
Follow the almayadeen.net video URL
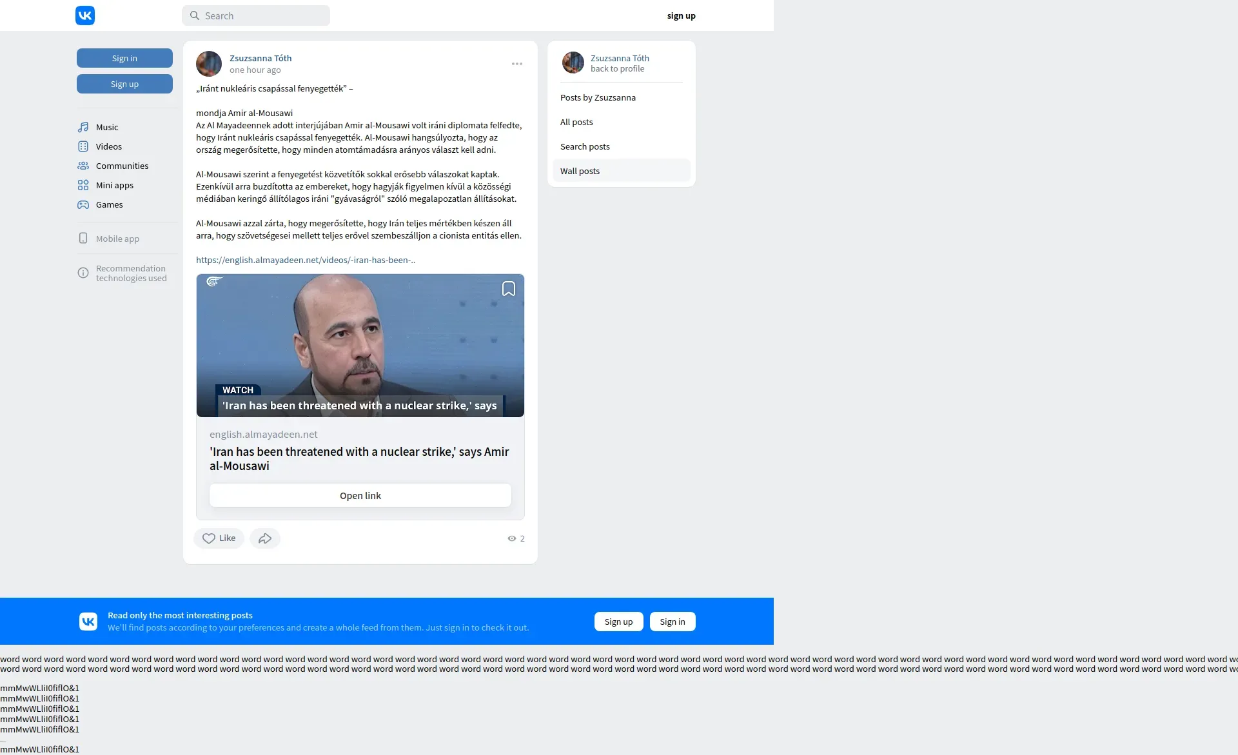tap(305, 260)
